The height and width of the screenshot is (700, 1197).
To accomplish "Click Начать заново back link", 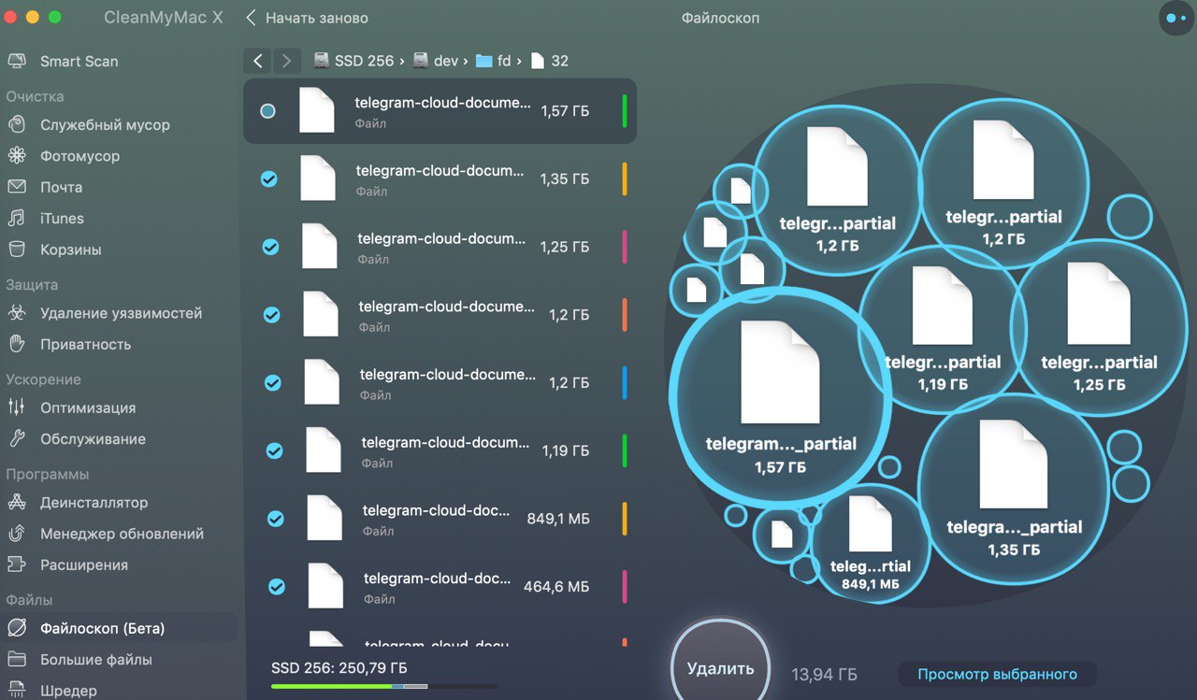I will [x=307, y=18].
